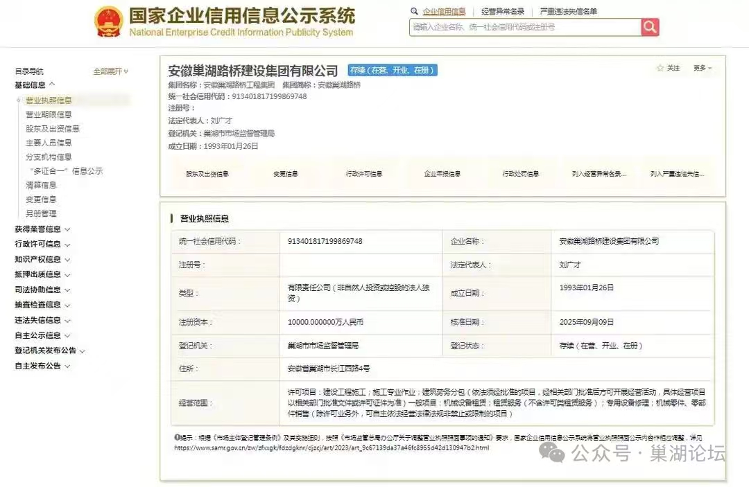
Task: Open "多证合一"信息公示 in sidebar
Action: point(67,170)
